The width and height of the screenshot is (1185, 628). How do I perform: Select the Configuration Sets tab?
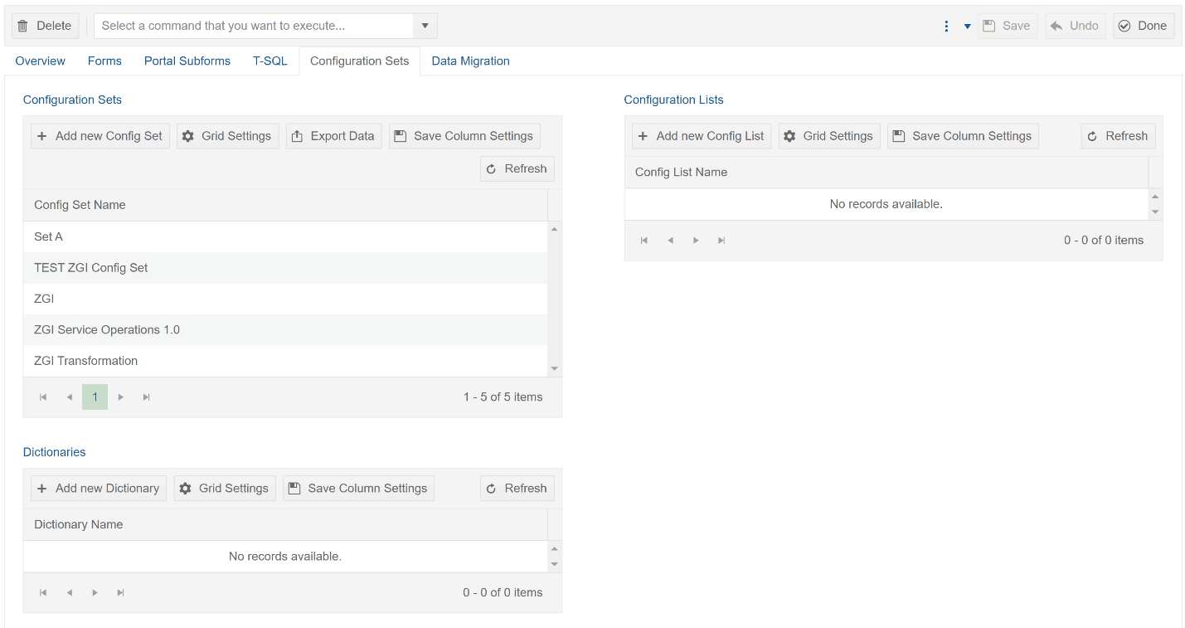pyautogui.click(x=360, y=61)
